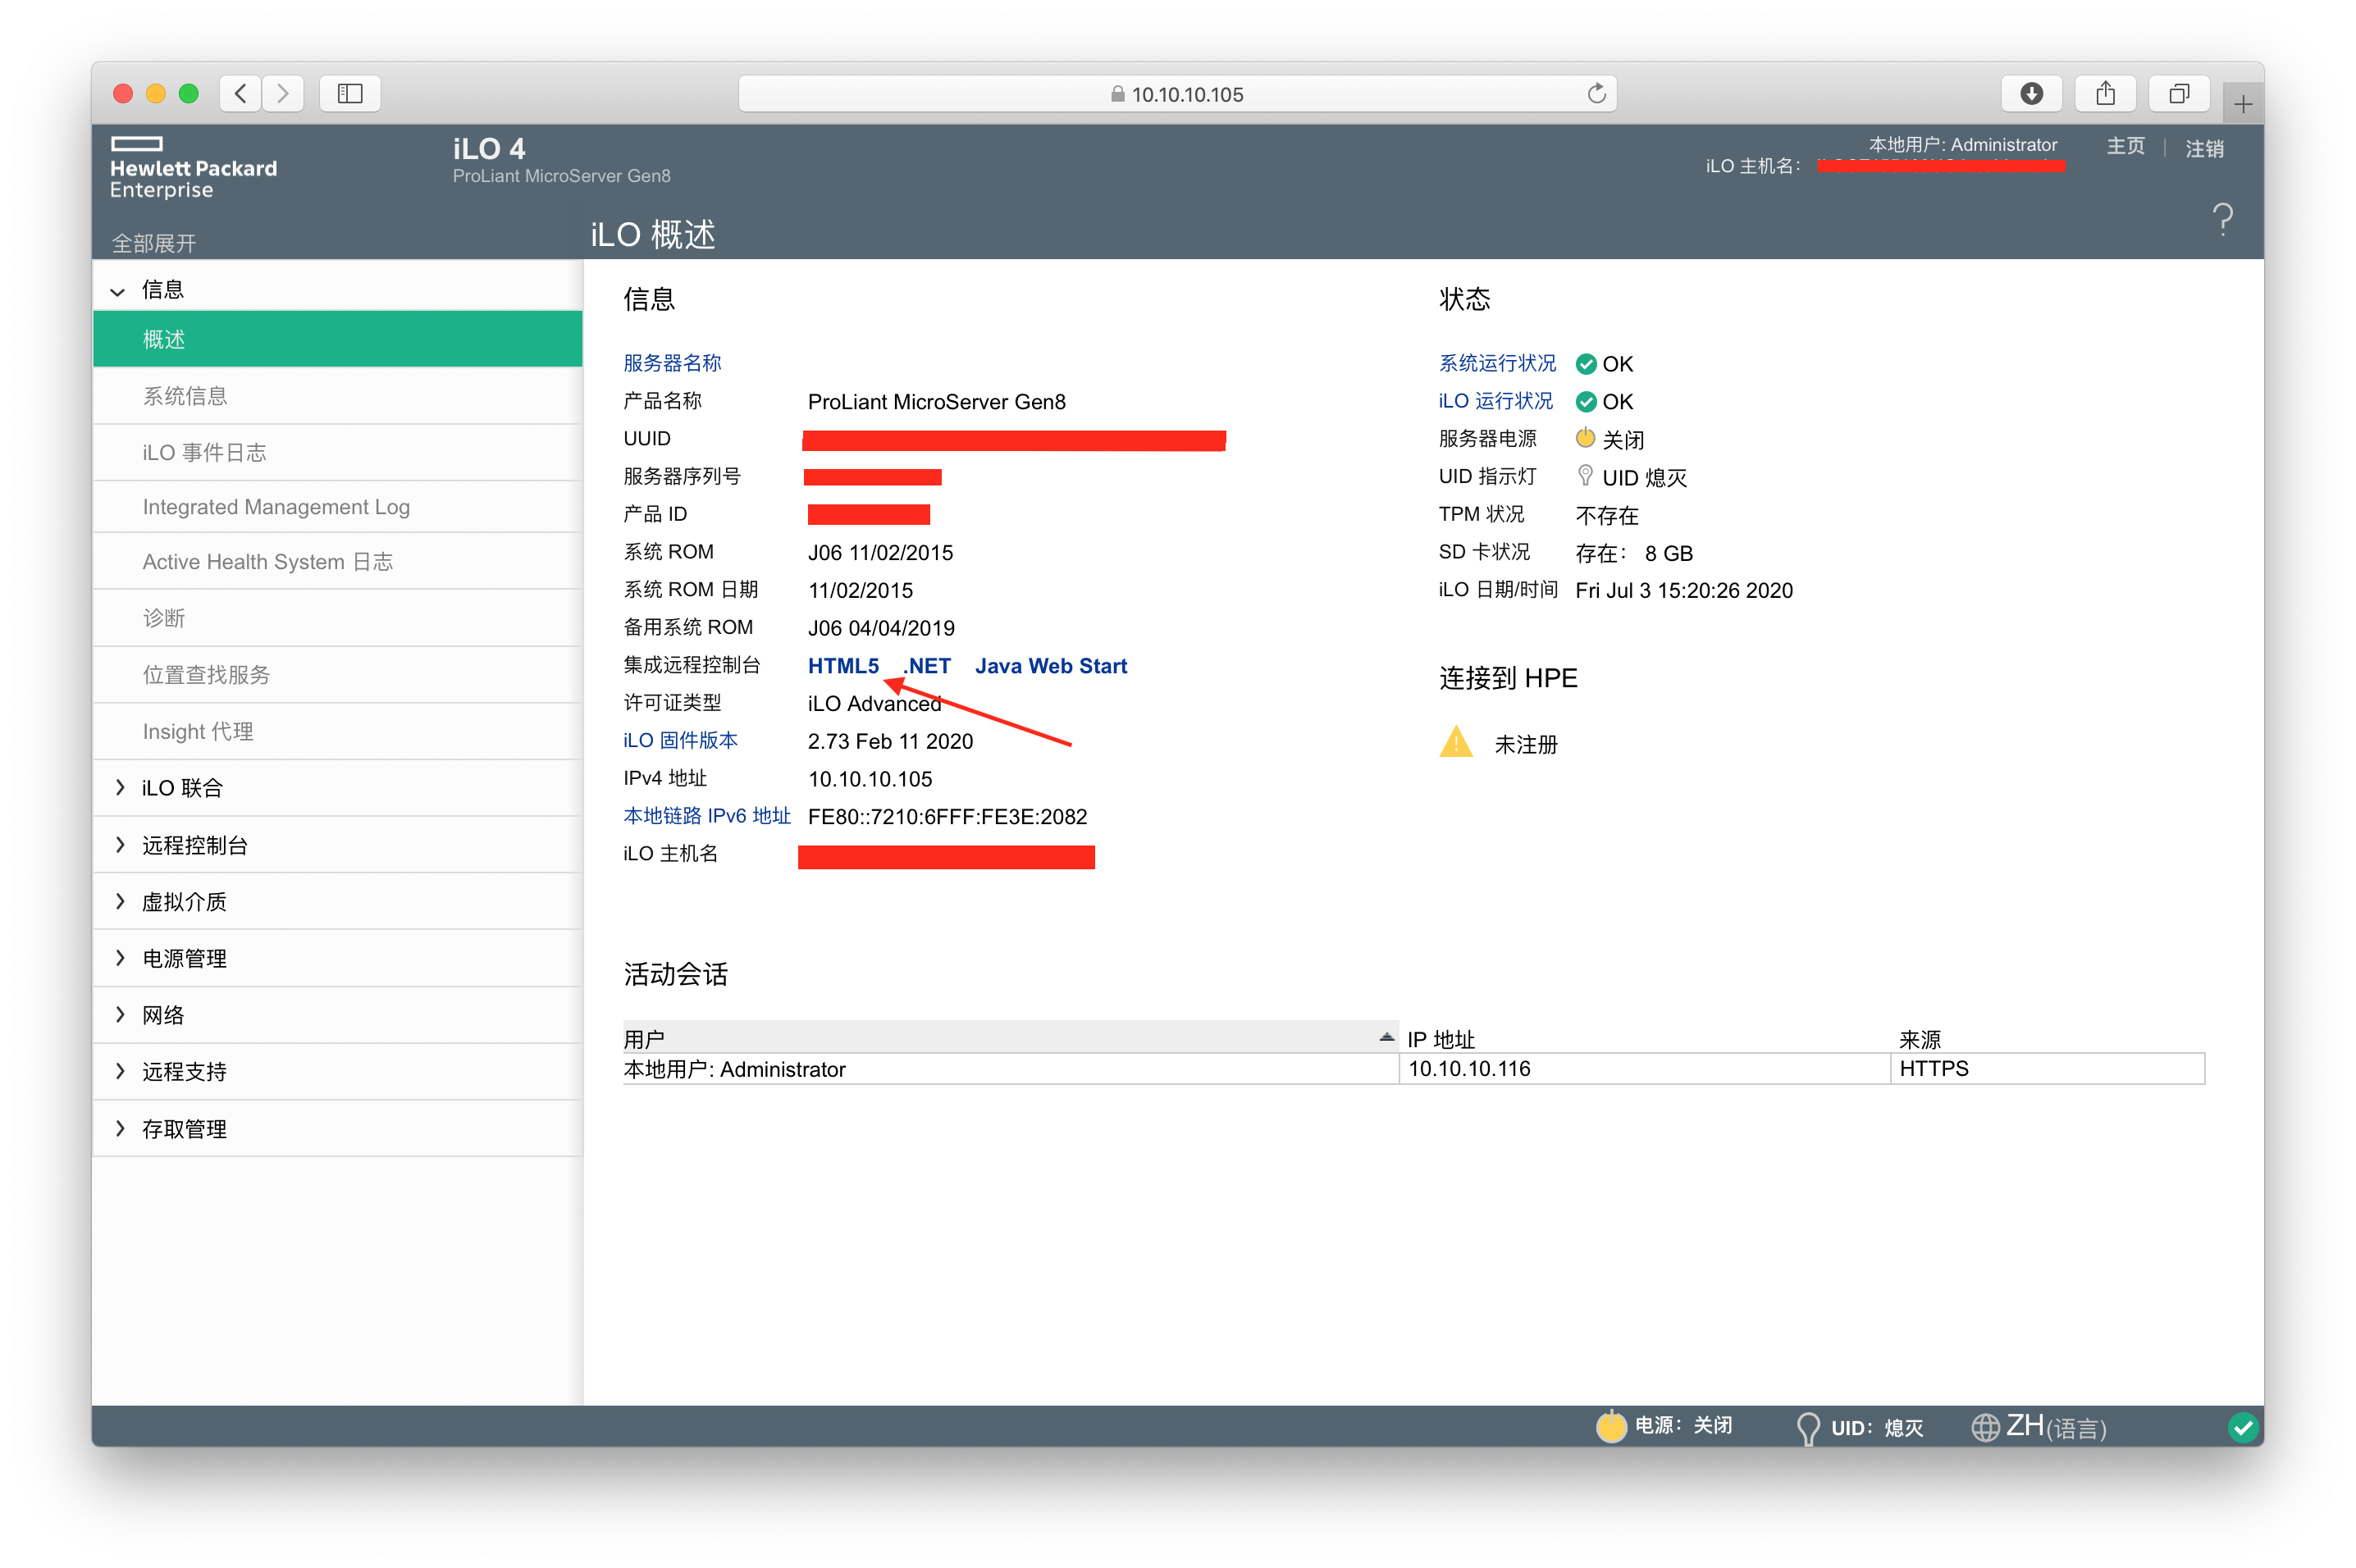2356x1568 pixels.
Task: Click session IP 10.10.10.116 cell
Action: (x=1644, y=1069)
